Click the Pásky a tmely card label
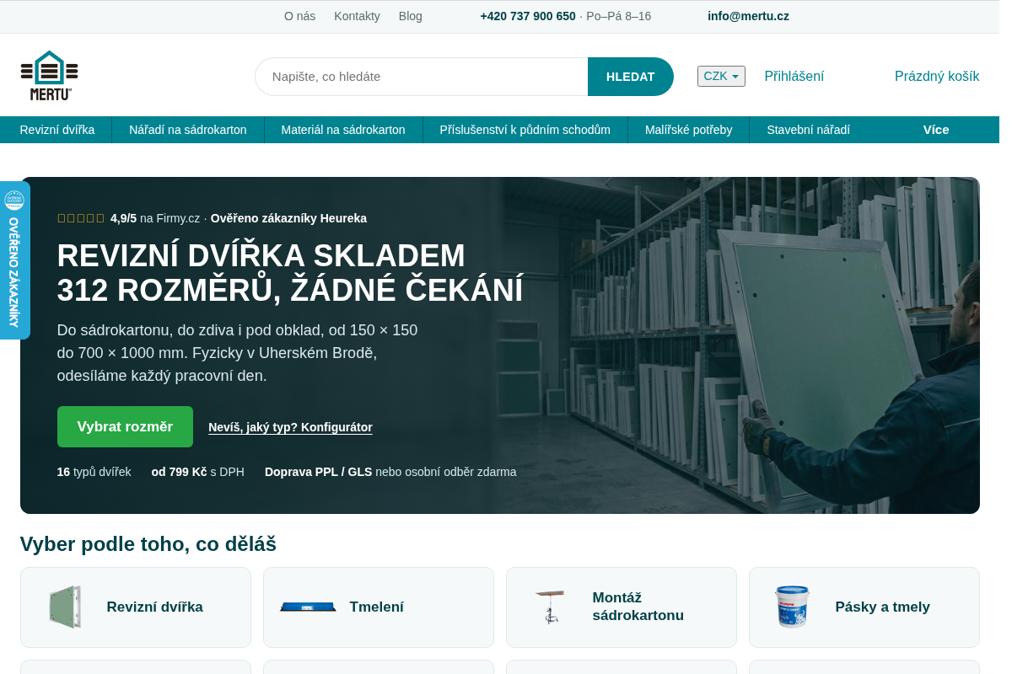Viewport: 1012px width, 674px height. pos(882,607)
